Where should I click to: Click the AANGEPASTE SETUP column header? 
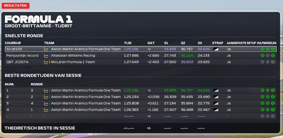point(241,43)
